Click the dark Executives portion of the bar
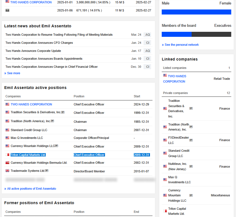Image resolution: width=236 pixels, height=217 pixels. (x=211, y=34)
